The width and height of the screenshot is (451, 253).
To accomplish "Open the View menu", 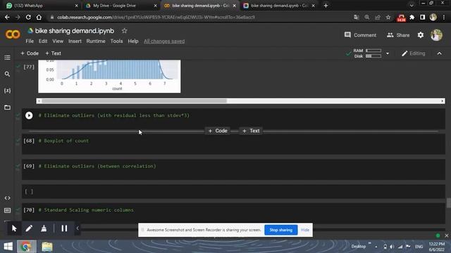I will pyautogui.click(x=58, y=41).
